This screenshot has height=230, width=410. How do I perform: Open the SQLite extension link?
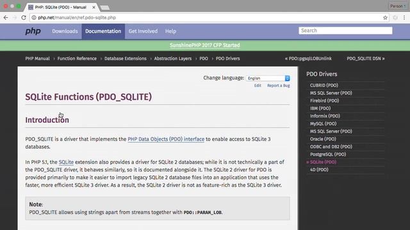[x=66, y=162]
